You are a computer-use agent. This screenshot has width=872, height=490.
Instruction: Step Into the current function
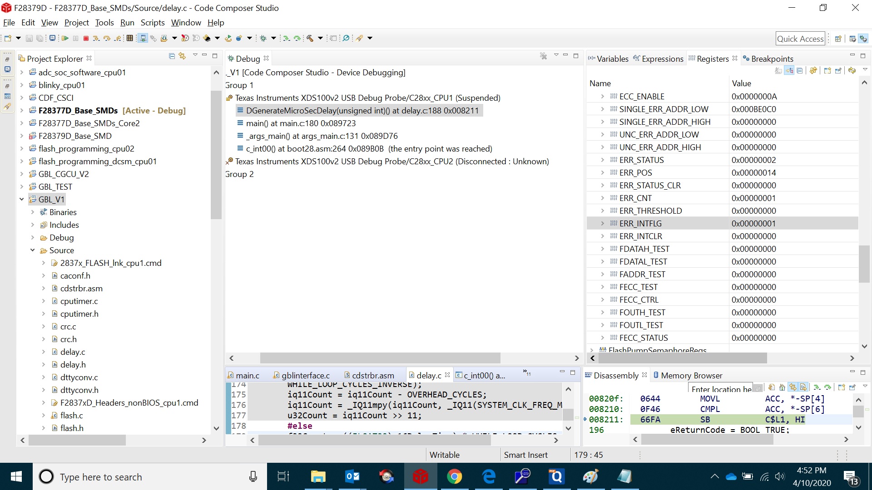click(x=96, y=38)
